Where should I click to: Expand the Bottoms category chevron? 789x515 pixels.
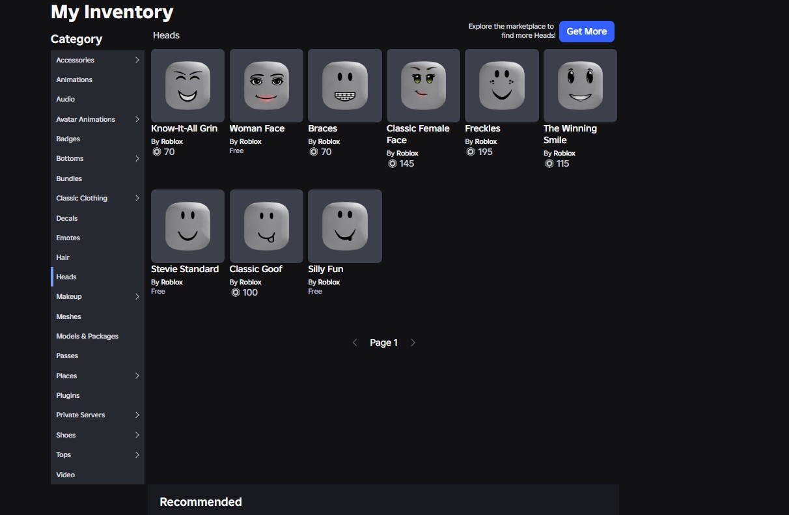point(137,158)
